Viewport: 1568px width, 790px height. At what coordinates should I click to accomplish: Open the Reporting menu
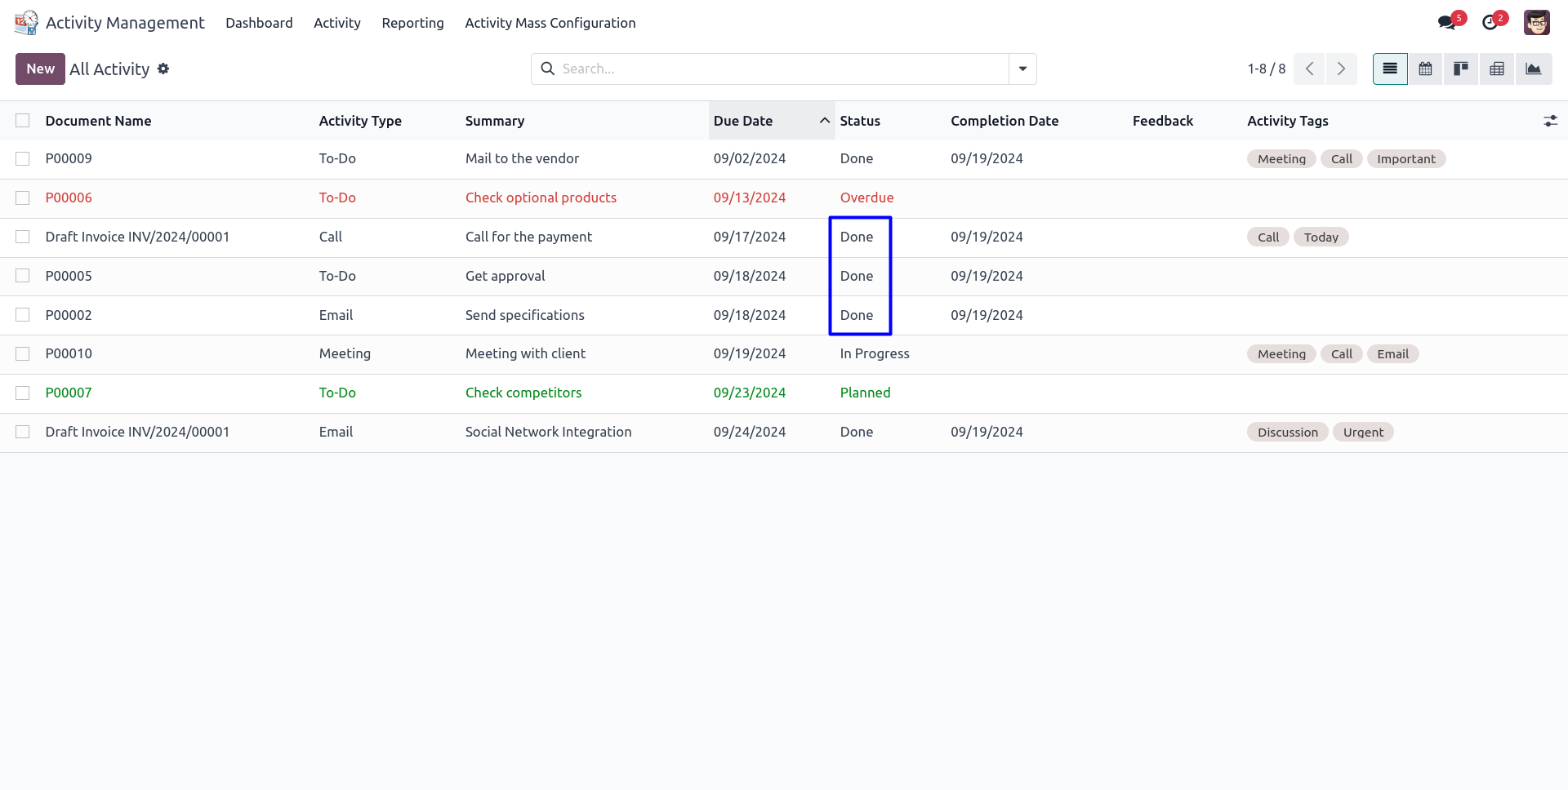412,23
